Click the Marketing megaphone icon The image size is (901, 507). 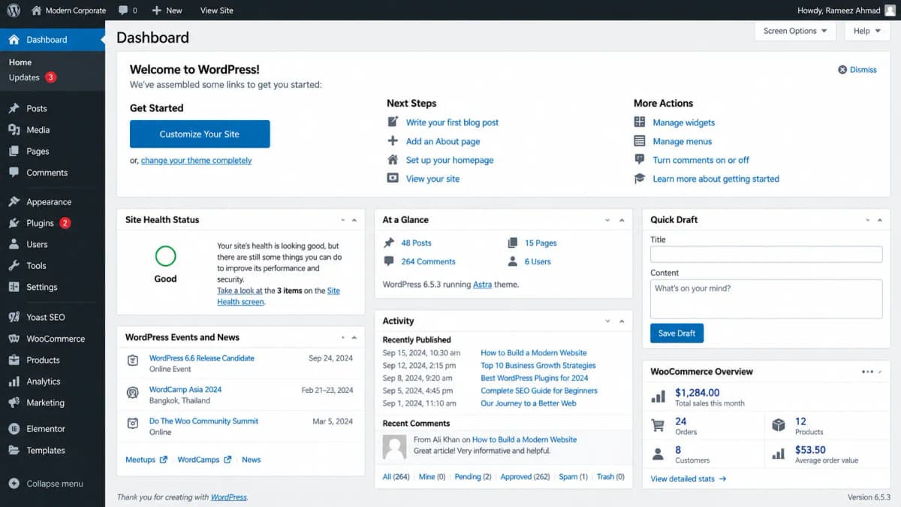14,403
